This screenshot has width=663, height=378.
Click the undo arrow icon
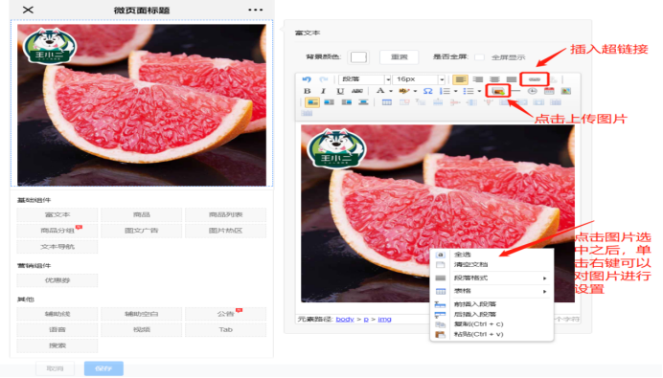[x=307, y=79]
